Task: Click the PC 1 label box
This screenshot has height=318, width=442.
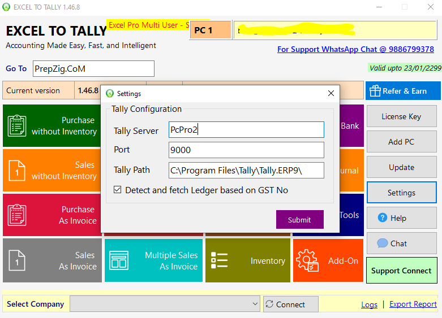Action: click(211, 30)
